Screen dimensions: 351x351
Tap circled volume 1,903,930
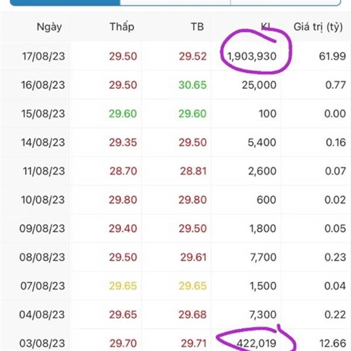(x=252, y=56)
